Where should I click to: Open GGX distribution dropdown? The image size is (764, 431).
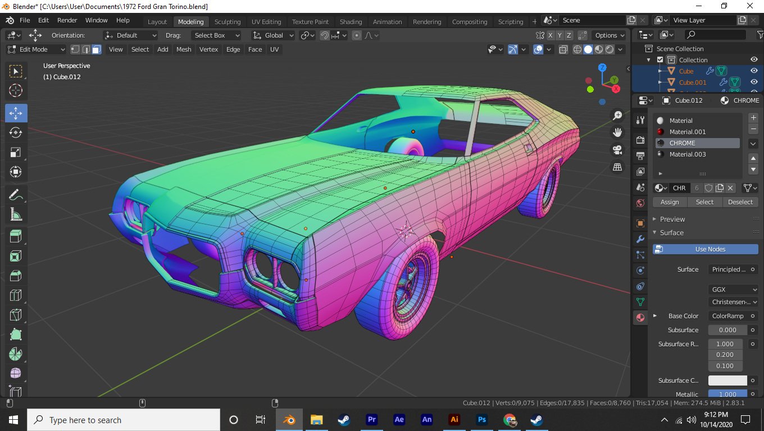pos(733,290)
